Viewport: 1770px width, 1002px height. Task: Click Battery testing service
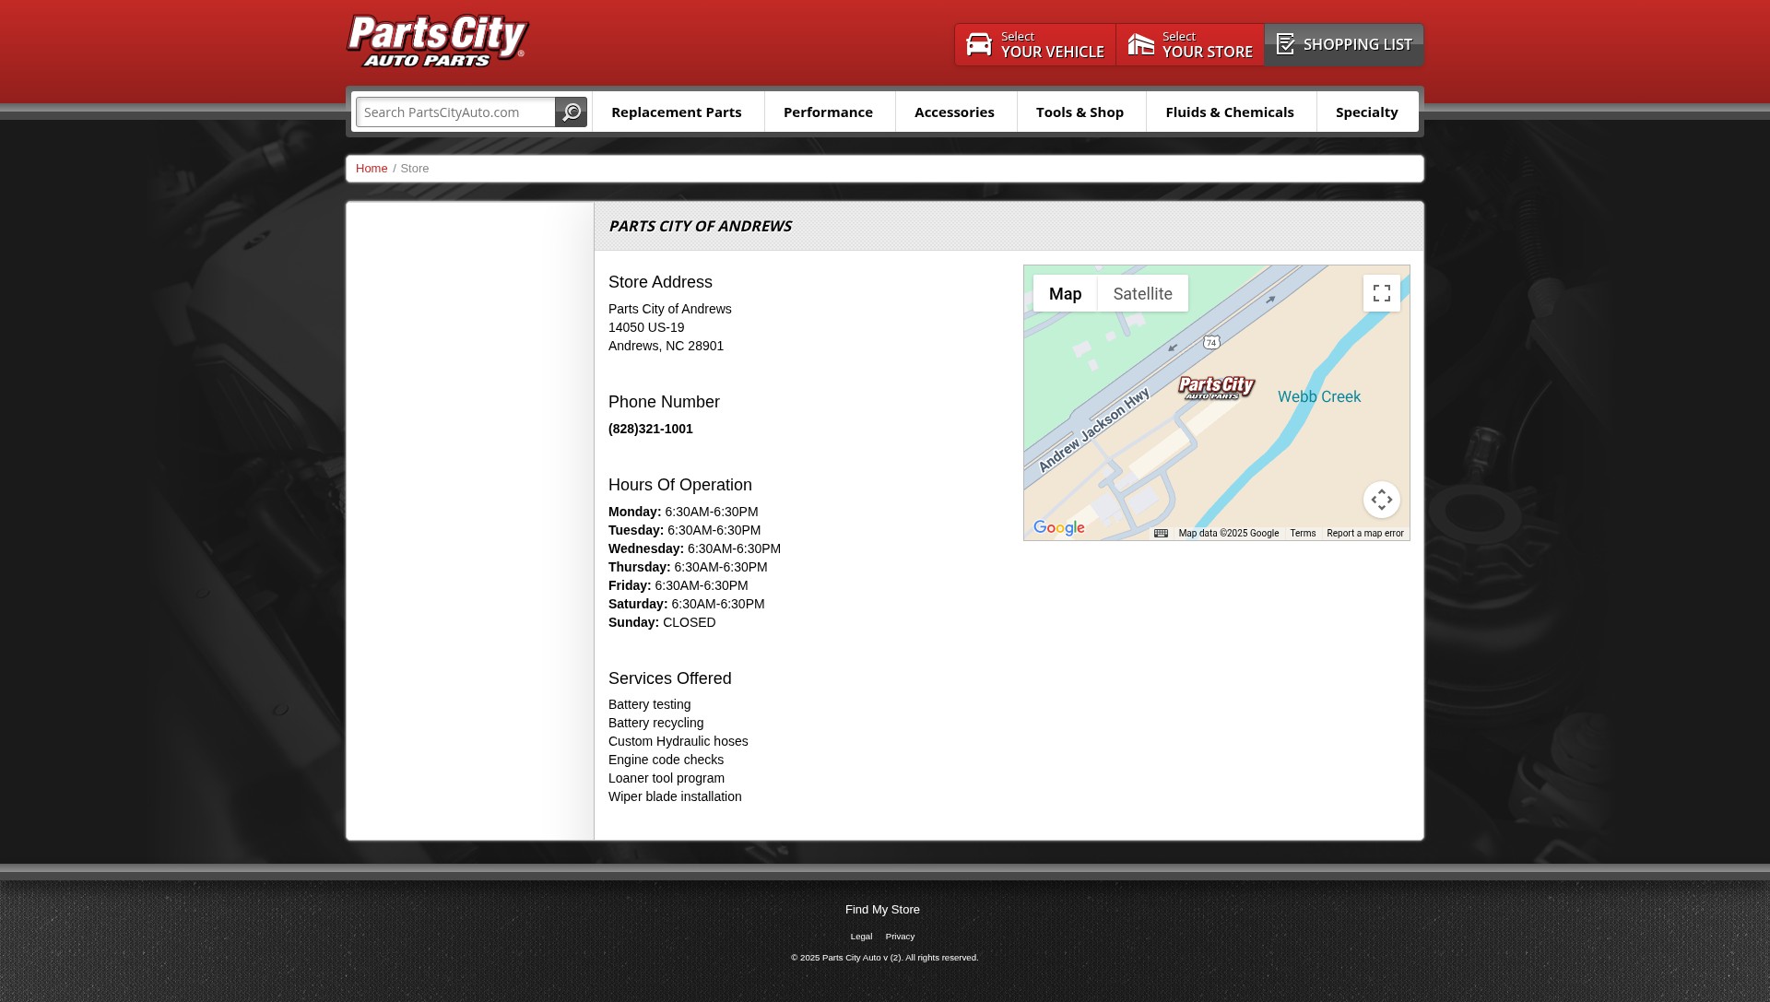649,704
